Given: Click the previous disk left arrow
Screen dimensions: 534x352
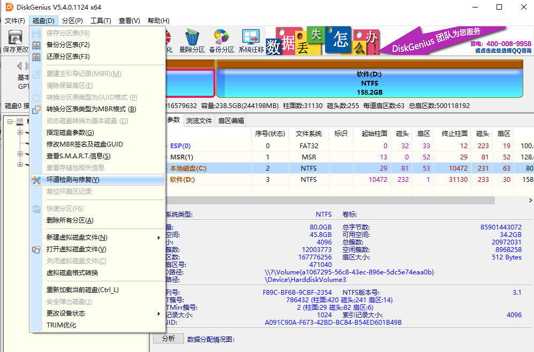Looking at the screenshot, I should tap(20, 66).
